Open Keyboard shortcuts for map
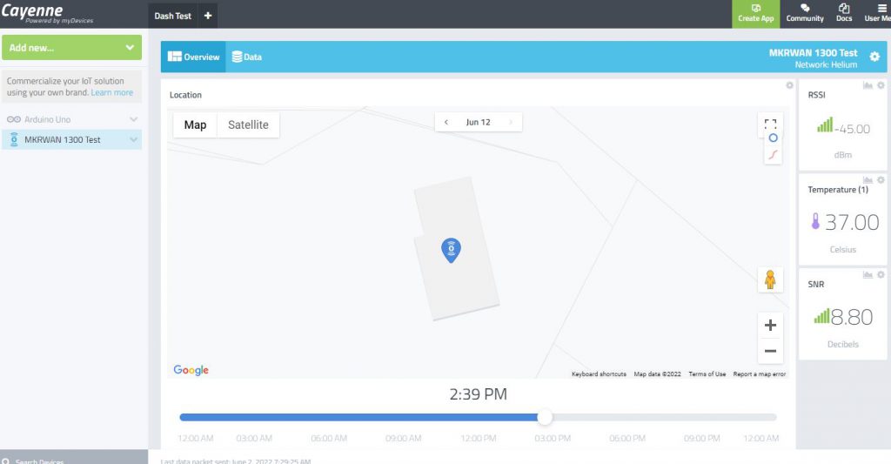The image size is (891, 464). pos(599,374)
